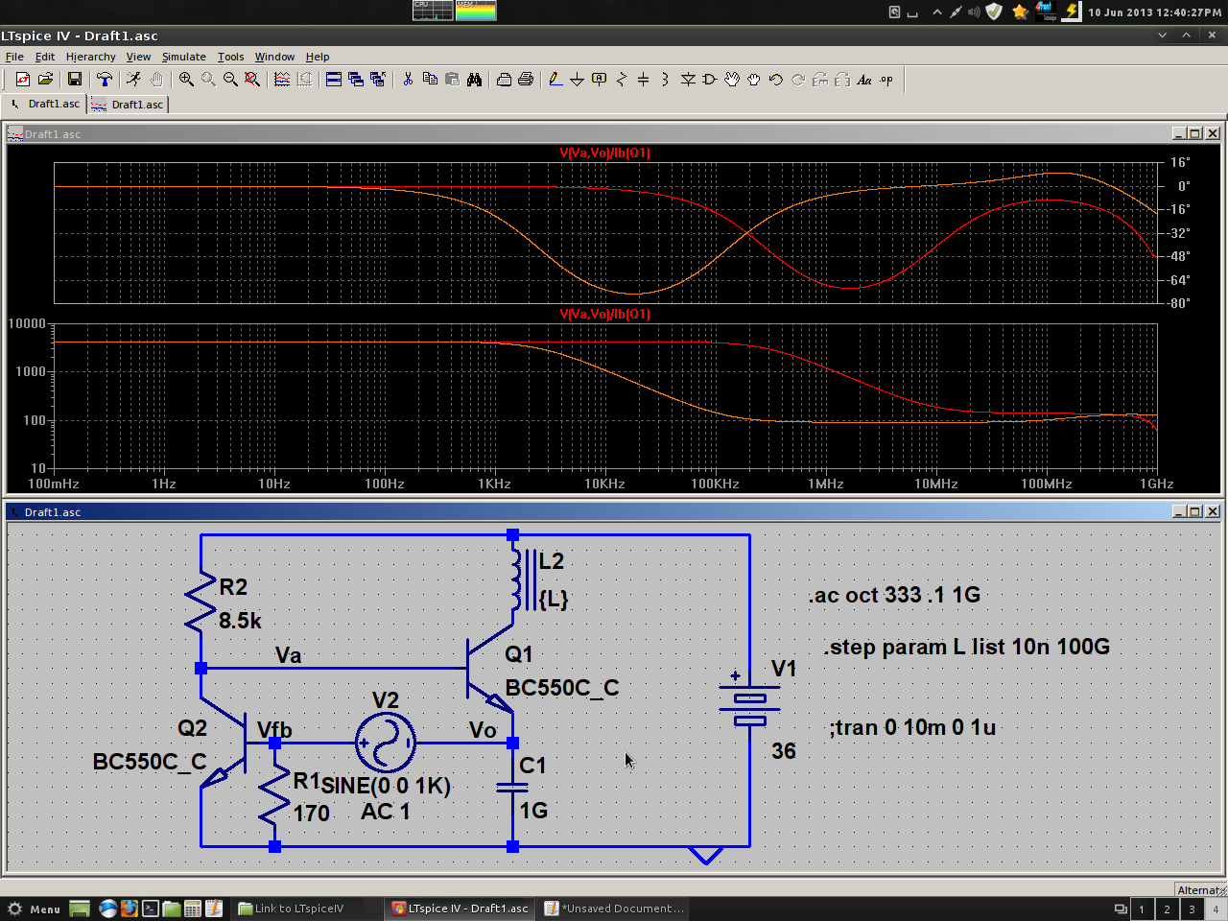Click the Zoom Out magnifier

pos(230,80)
